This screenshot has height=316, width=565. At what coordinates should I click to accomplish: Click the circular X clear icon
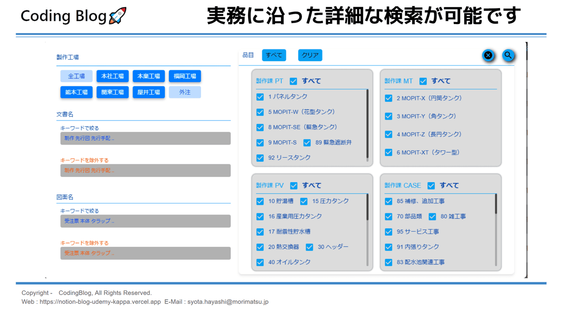488,55
